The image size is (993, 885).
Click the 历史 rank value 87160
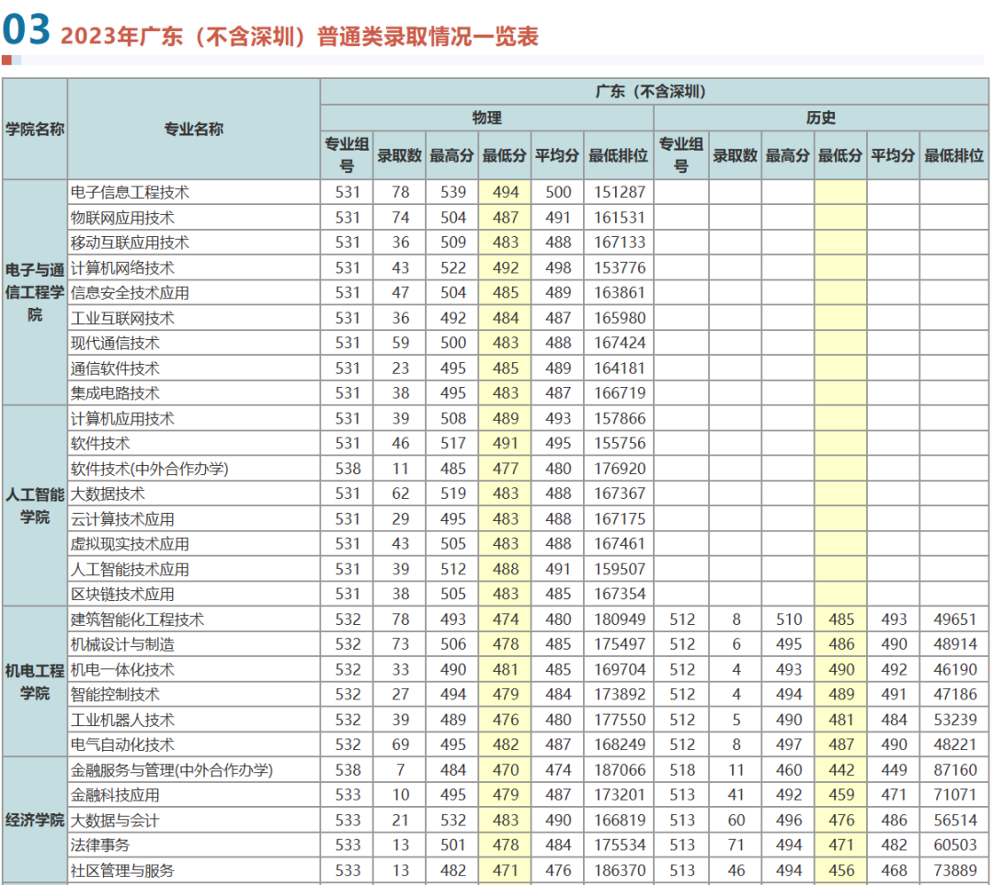[955, 770]
